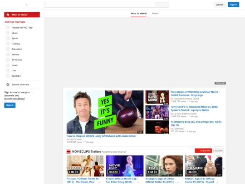
Task: Click the icon beside Music in sidebar
Action: pyautogui.click(x=8, y=33)
